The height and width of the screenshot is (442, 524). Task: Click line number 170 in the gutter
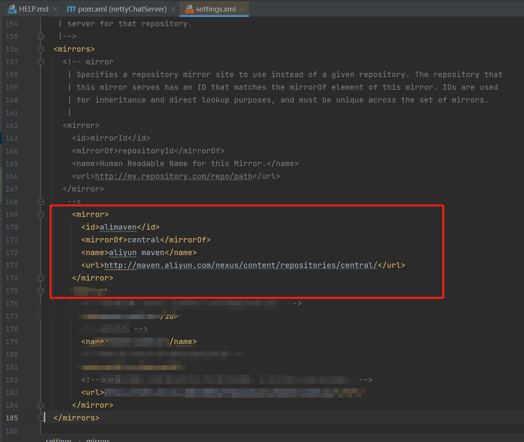[x=12, y=227]
